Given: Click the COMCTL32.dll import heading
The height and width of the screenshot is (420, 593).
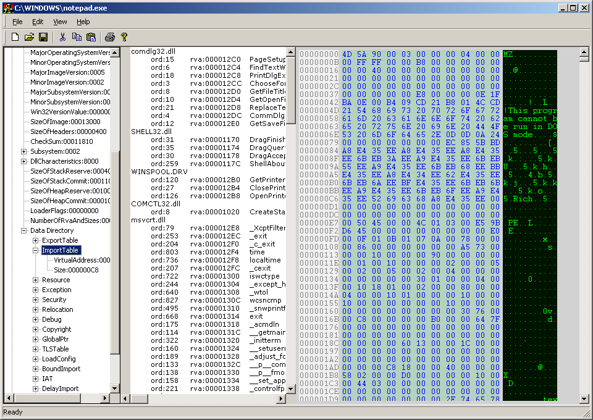Looking at the screenshot, I should point(156,204).
